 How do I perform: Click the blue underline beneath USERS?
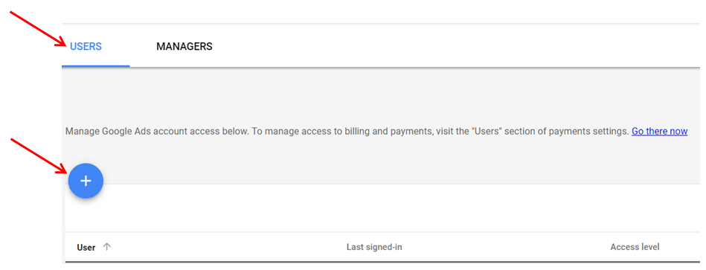(95, 66)
